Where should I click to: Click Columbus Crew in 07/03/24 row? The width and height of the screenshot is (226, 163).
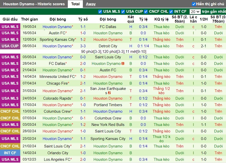coord(108,118)
